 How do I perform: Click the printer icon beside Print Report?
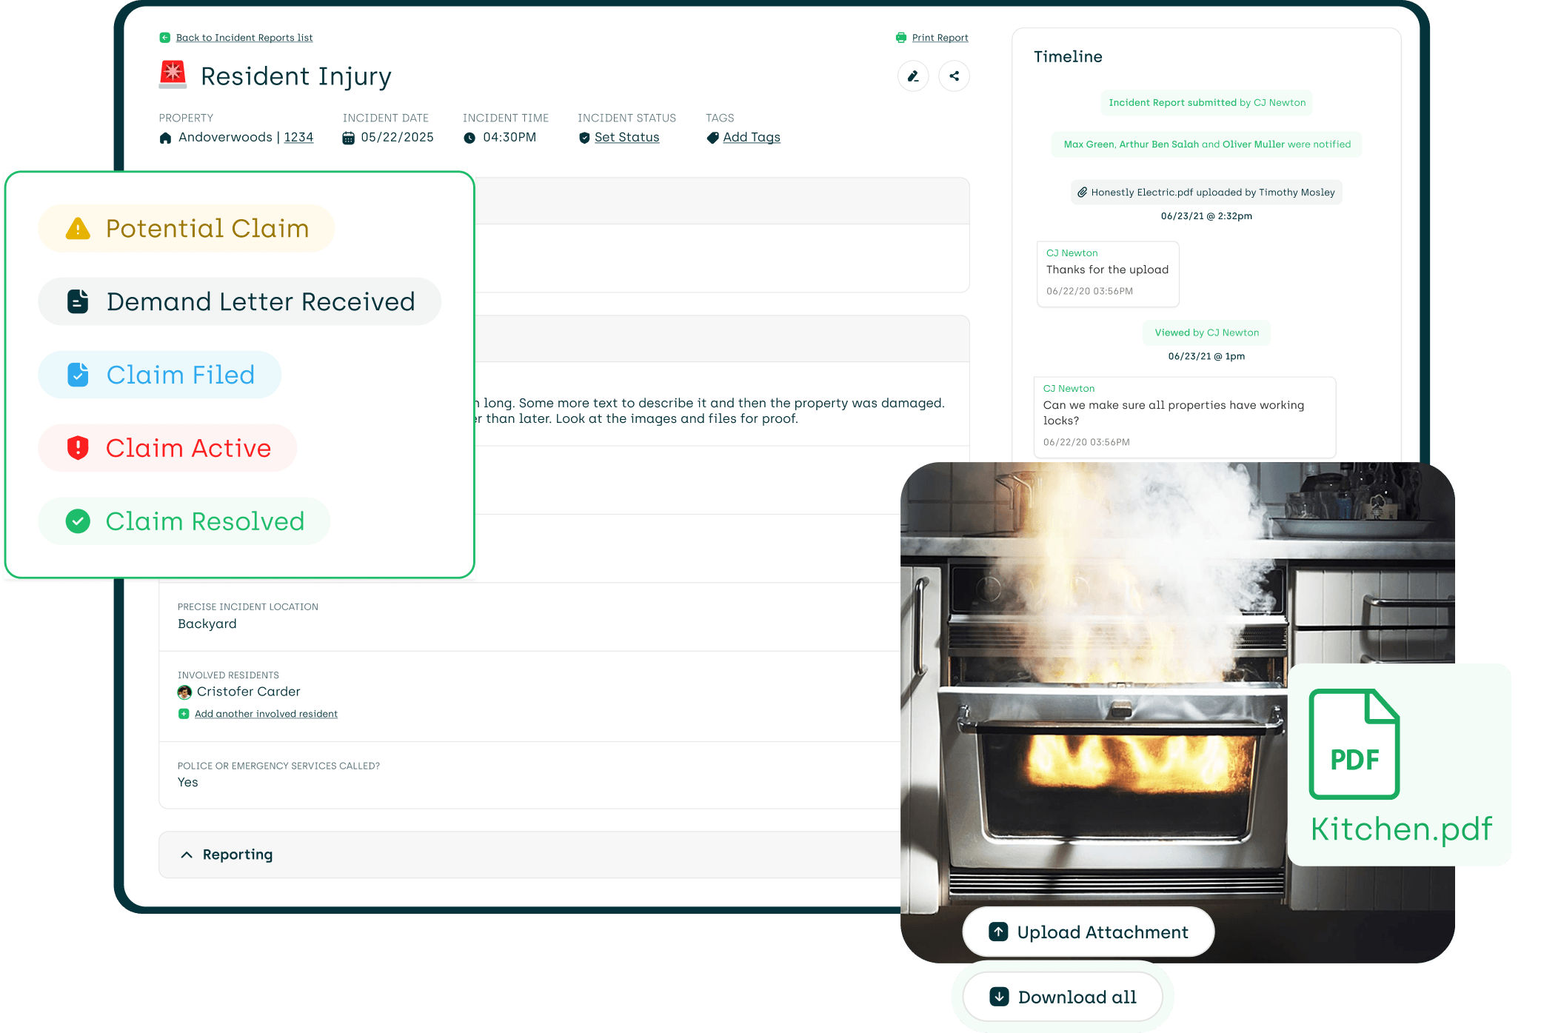[900, 38]
